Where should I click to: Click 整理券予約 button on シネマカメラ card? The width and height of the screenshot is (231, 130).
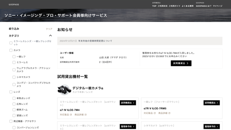pos(212,127)
